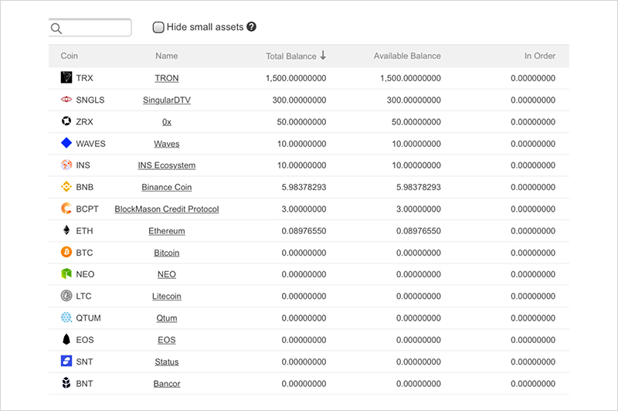The image size is (618, 411).
Task: Sort by the Coin column header
Action: pyautogui.click(x=69, y=56)
